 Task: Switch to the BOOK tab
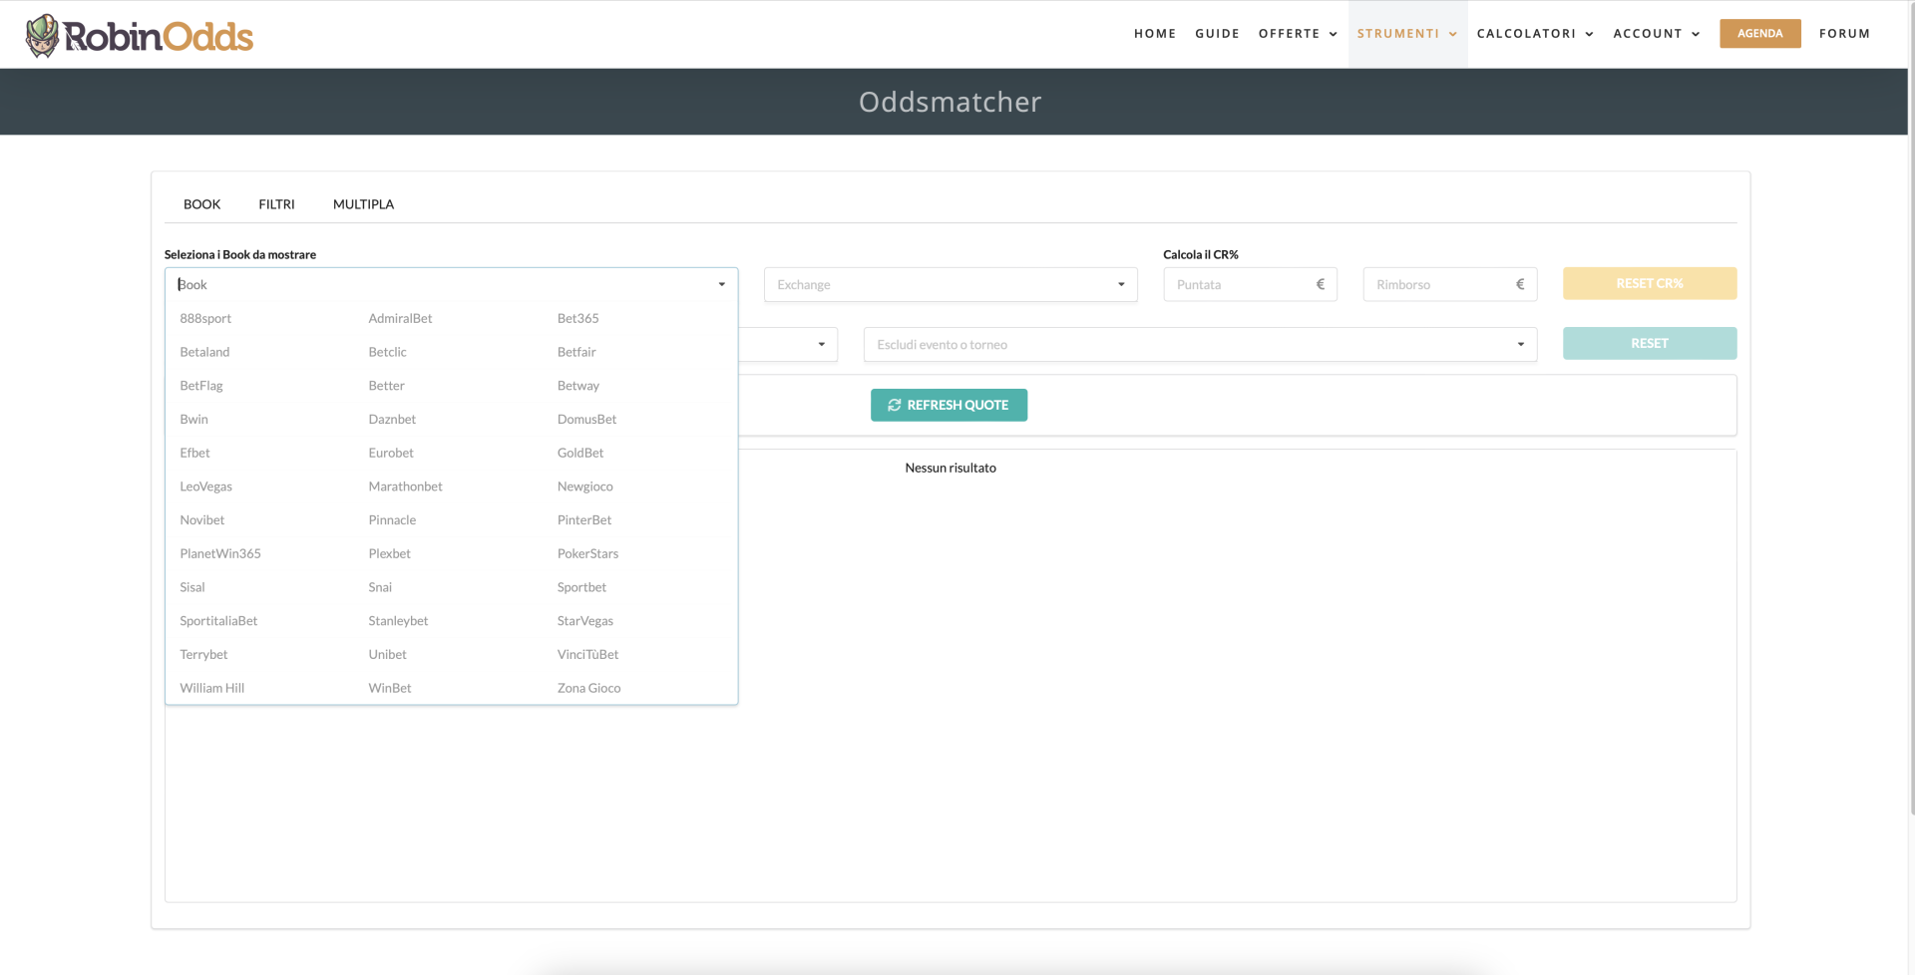tap(201, 204)
